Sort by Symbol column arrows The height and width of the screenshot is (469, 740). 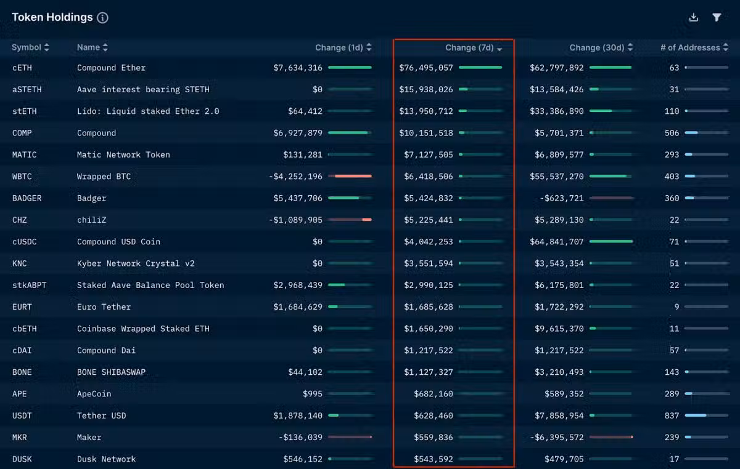(x=47, y=47)
